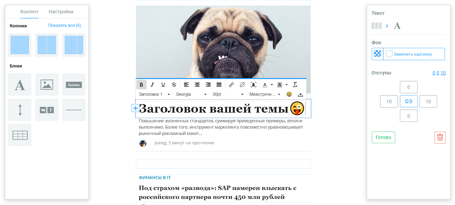Viewport: 455px width, 205px height.
Task: Align text to the left
Action: (186, 85)
